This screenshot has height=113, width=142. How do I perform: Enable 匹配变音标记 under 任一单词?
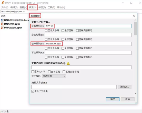(77, 48)
